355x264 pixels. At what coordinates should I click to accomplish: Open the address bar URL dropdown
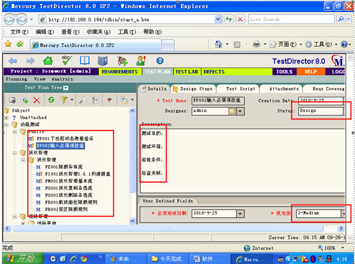[218, 19]
